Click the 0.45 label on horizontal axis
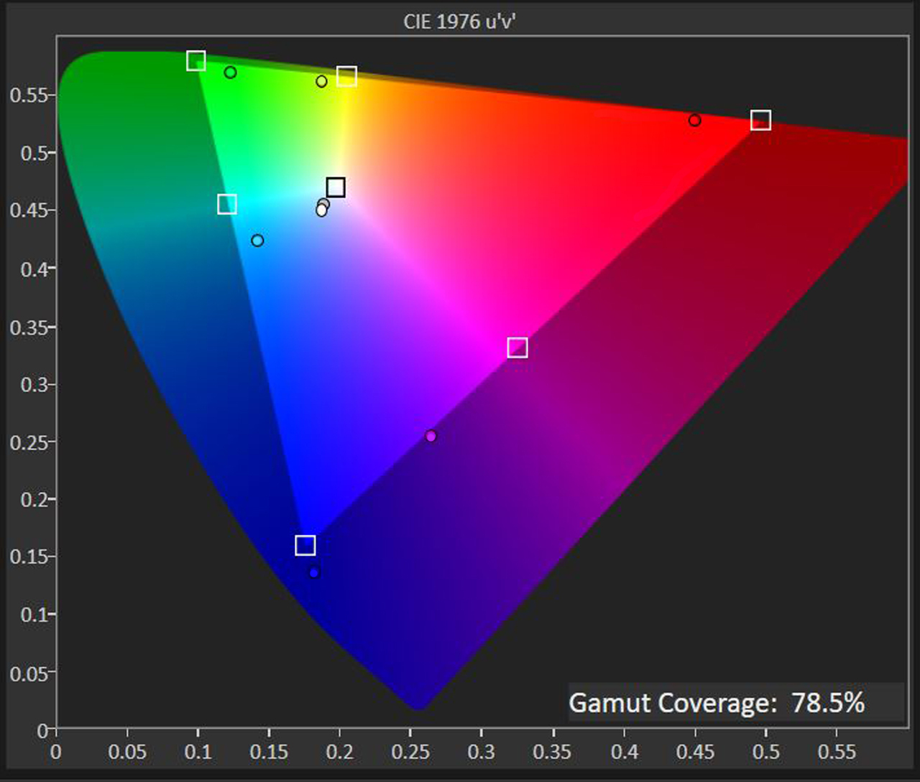This screenshot has height=782, width=920. [x=695, y=752]
